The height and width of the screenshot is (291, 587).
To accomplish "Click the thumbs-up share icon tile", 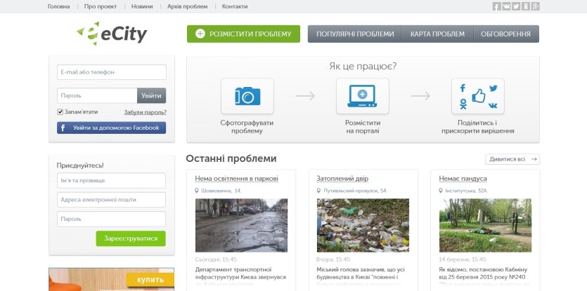I will click(x=478, y=96).
